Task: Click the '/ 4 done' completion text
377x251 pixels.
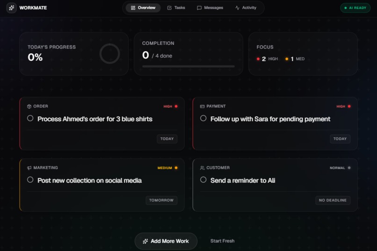Action: pyautogui.click(x=162, y=56)
